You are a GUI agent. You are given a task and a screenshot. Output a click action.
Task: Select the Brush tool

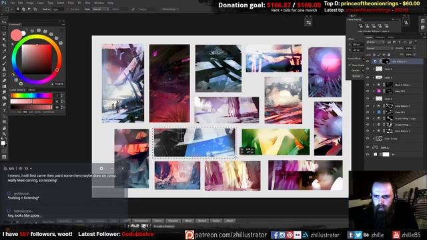coord(4,63)
